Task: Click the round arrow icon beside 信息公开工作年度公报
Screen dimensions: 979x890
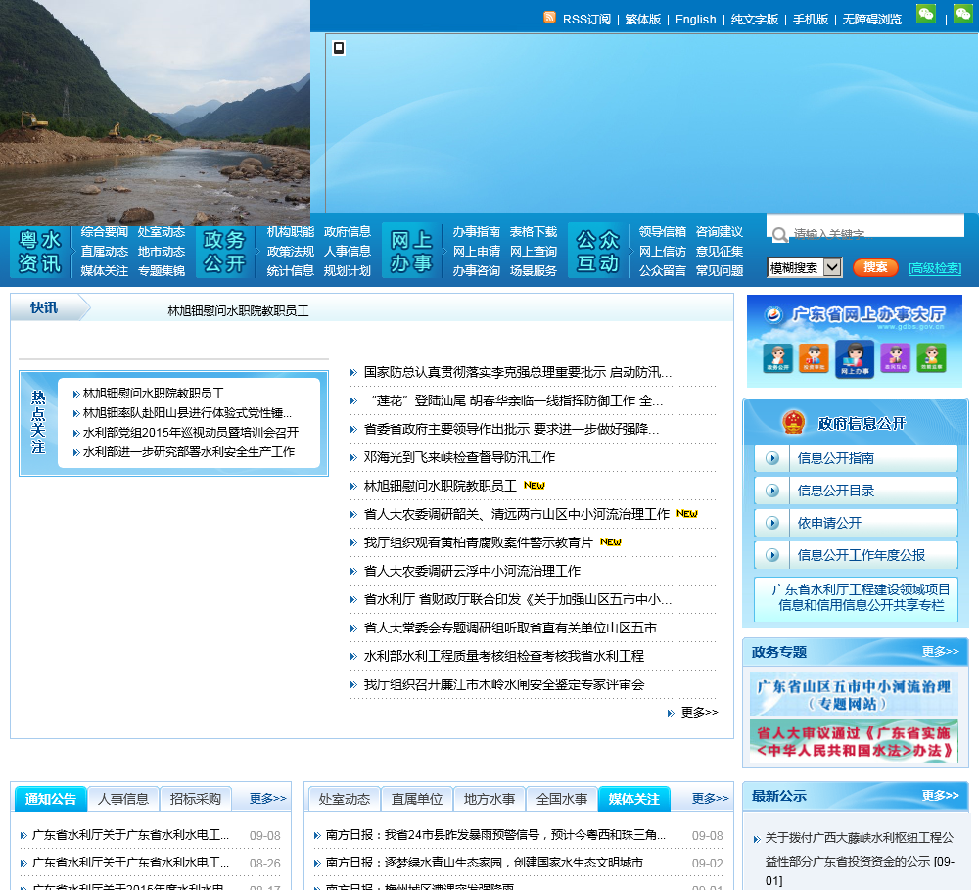Action: click(x=772, y=554)
